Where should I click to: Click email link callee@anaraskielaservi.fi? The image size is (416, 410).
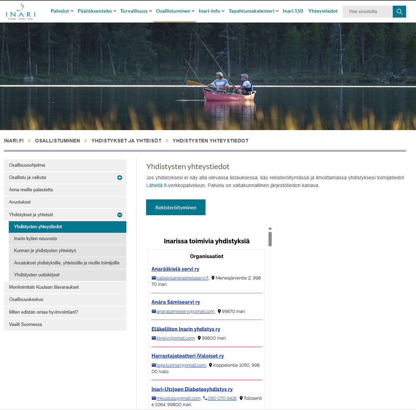coord(183,278)
